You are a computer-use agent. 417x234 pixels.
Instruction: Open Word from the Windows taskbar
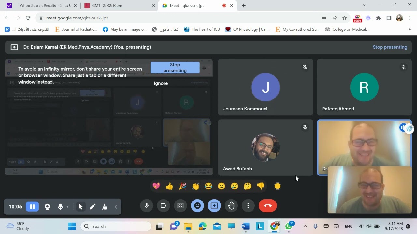click(246, 226)
